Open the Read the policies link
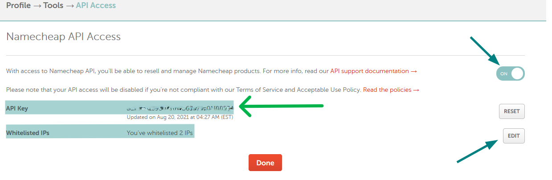 (x=391, y=90)
